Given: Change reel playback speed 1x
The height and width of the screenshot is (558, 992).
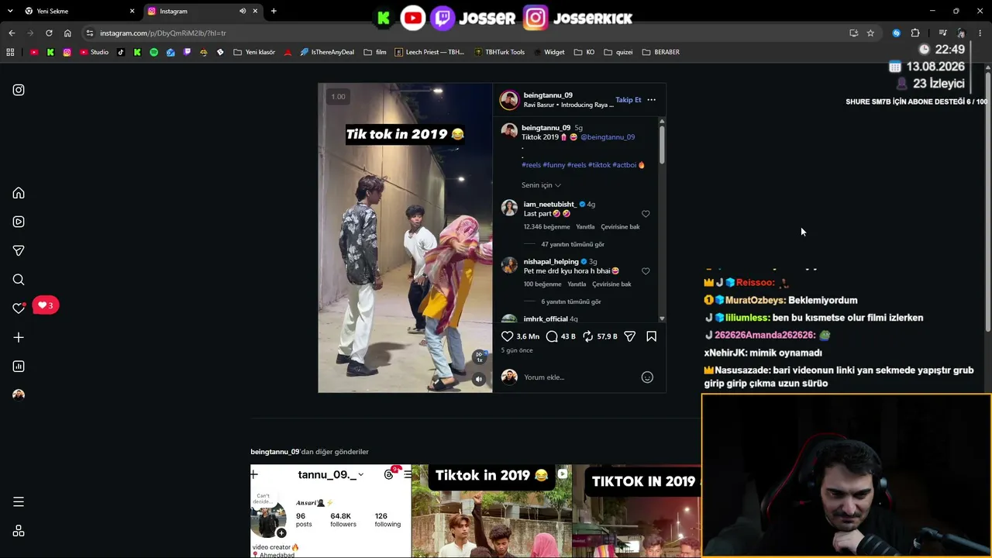Looking at the screenshot, I should click(479, 356).
